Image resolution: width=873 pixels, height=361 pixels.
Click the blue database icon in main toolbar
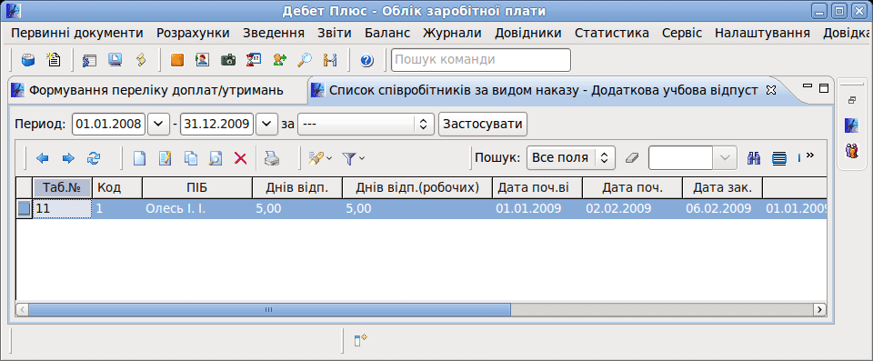click(x=28, y=60)
